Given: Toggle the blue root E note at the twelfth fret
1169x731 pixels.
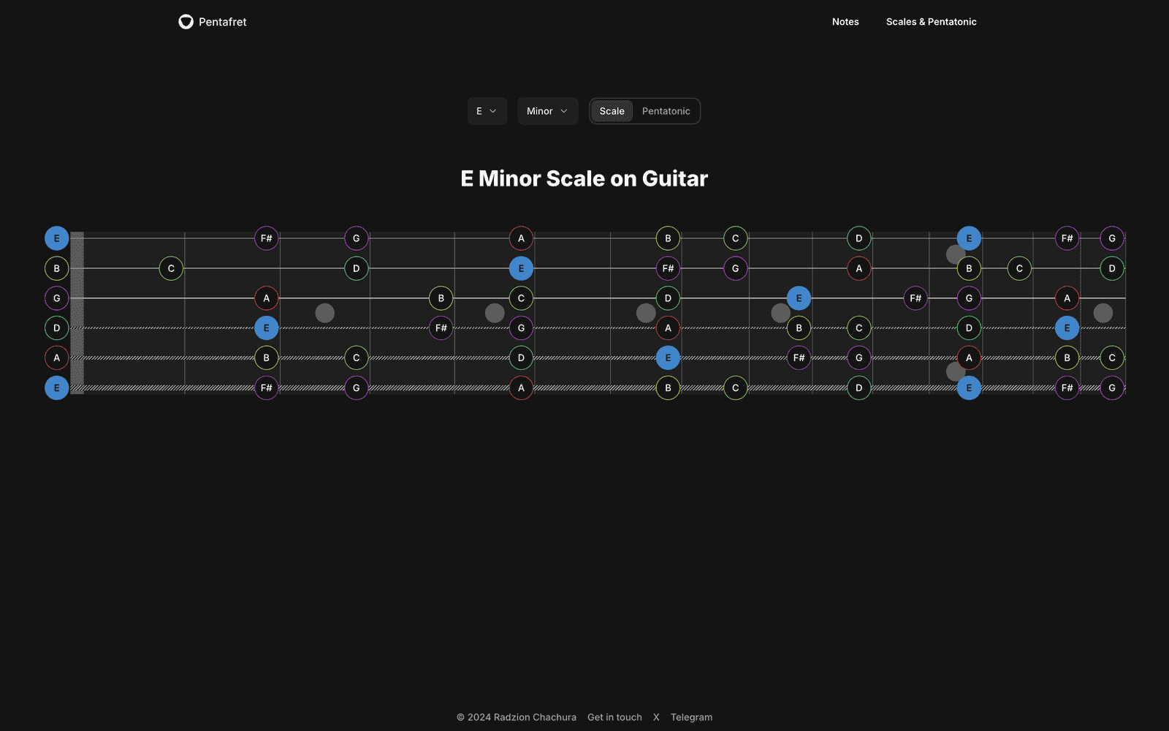Looking at the screenshot, I should pyautogui.click(x=969, y=238).
